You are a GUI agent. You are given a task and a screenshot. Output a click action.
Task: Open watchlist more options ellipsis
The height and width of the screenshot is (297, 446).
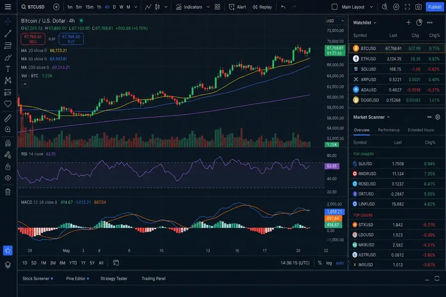click(x=430, y=22)
